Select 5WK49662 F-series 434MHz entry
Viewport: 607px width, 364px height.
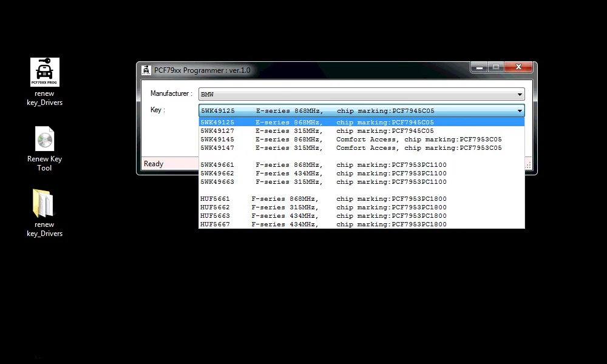(362, 174)
